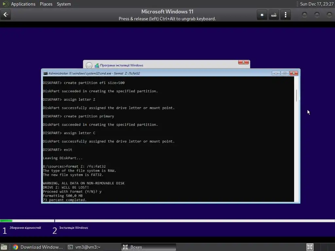
Task: Open the System menu
Action: [64, 4]
